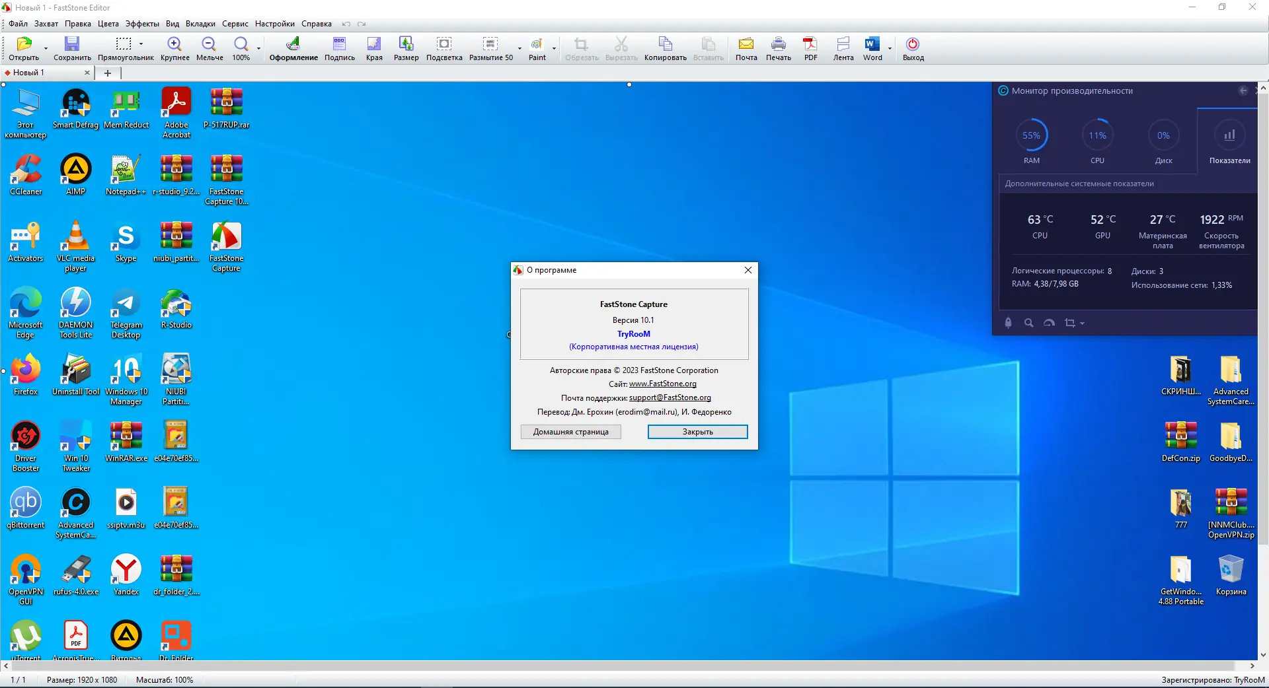Open the Blur 50 dropdown arrow
Screen dimensions: 1269x688
click(x=519, y=50)
